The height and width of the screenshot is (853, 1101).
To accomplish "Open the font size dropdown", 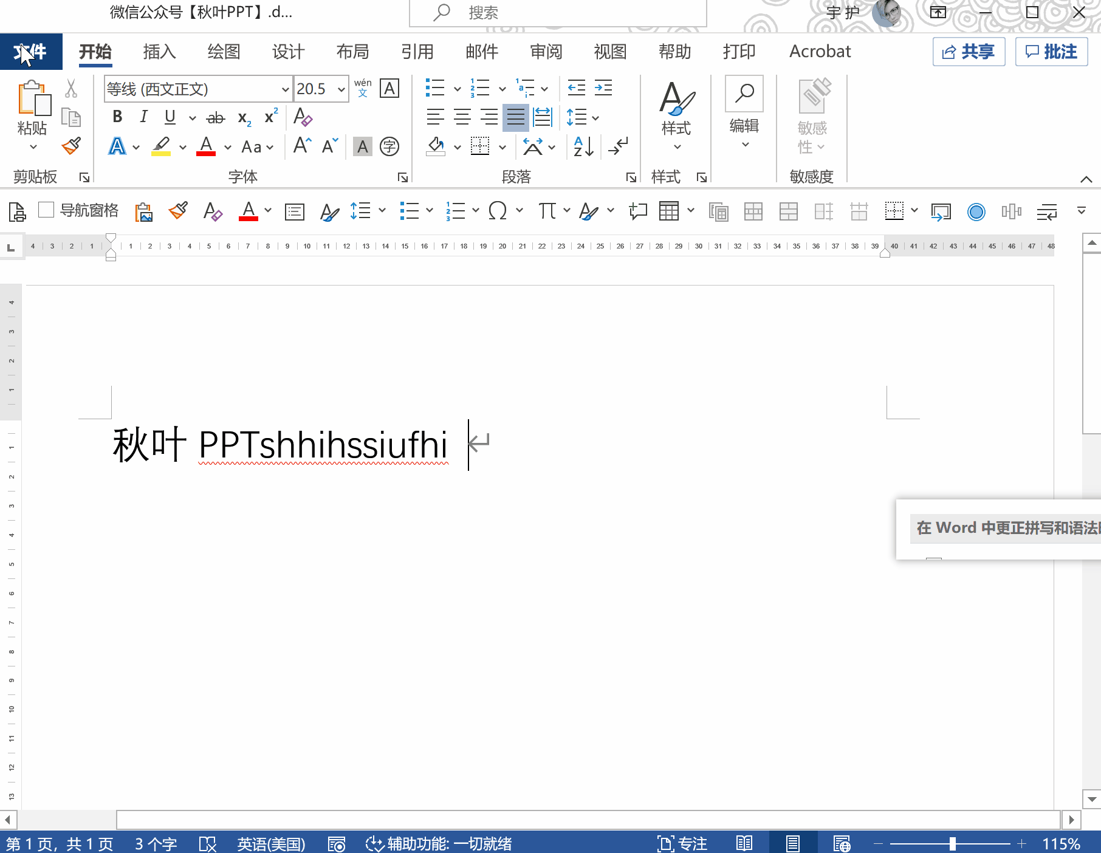I will pos(341,89).
